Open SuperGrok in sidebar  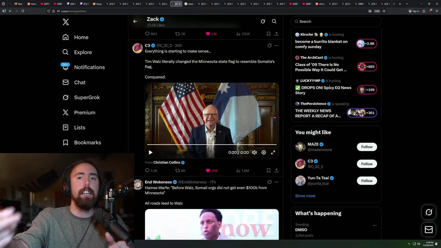[x=81, y=97]
